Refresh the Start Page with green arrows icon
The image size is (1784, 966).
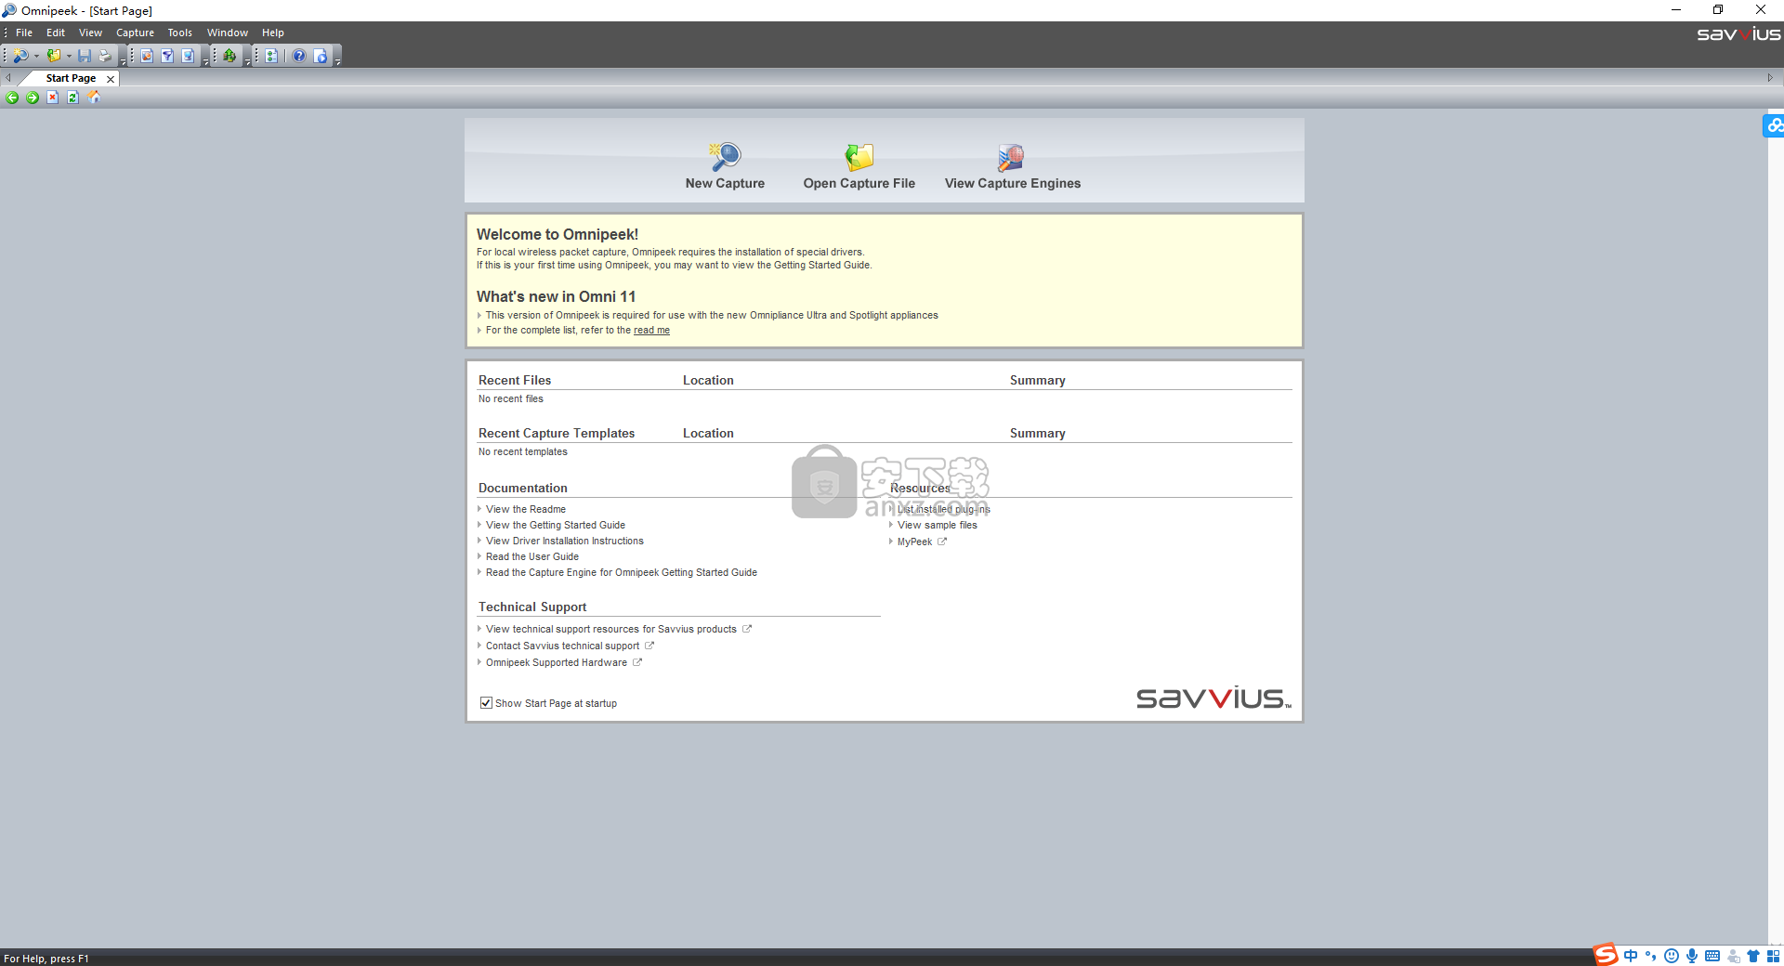click(x=73, y=98)
